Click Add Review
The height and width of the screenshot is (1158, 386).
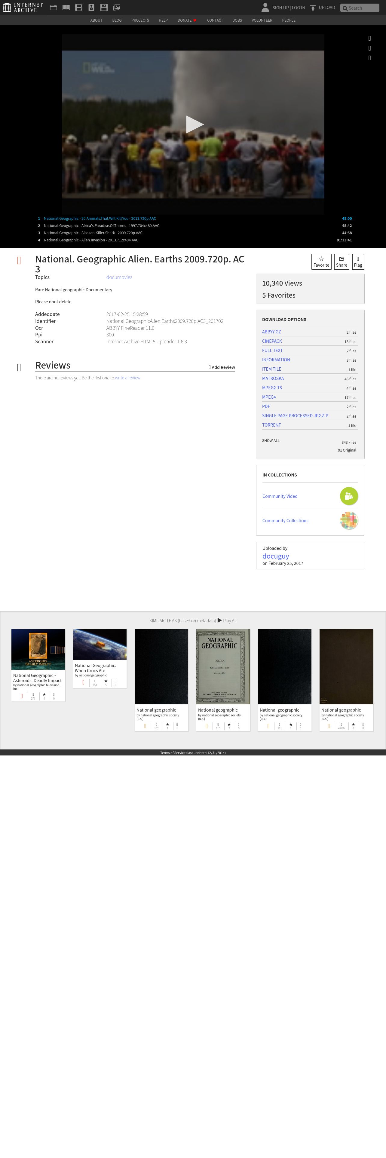click(222, 367)
